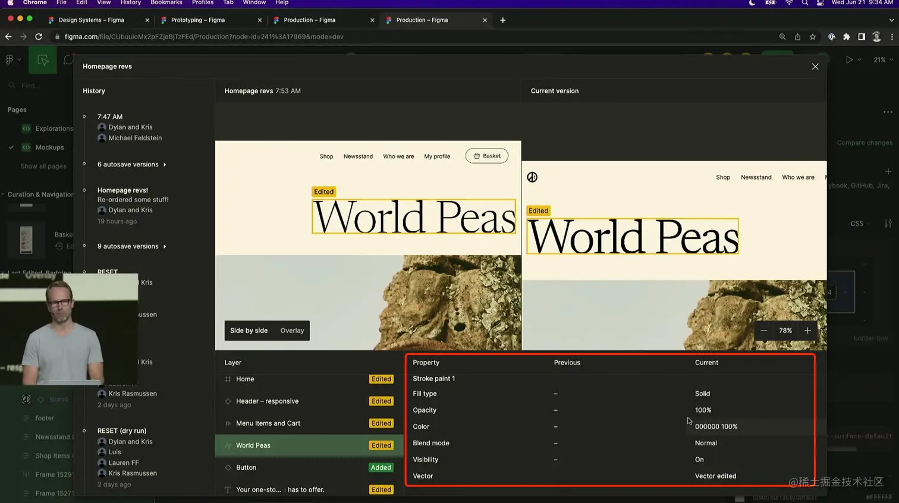
Task: Close the Homepage revs version dialog
Action: point(815,67)
